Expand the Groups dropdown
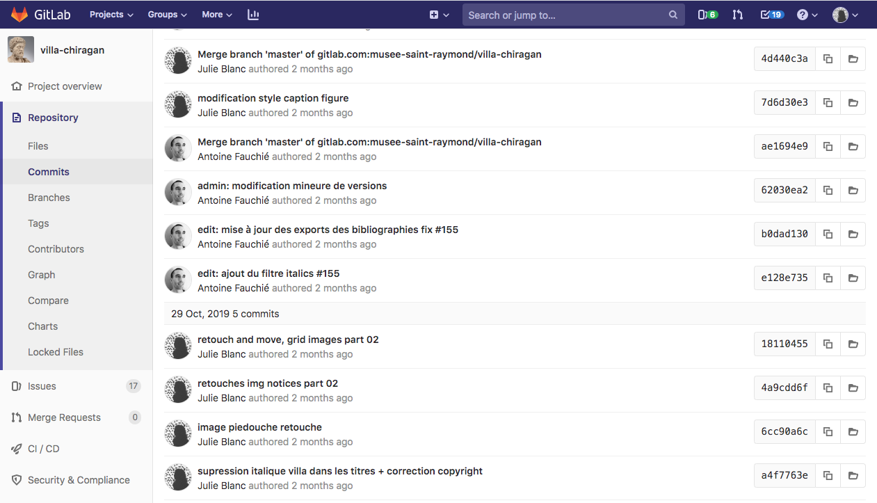 point(167,15)
